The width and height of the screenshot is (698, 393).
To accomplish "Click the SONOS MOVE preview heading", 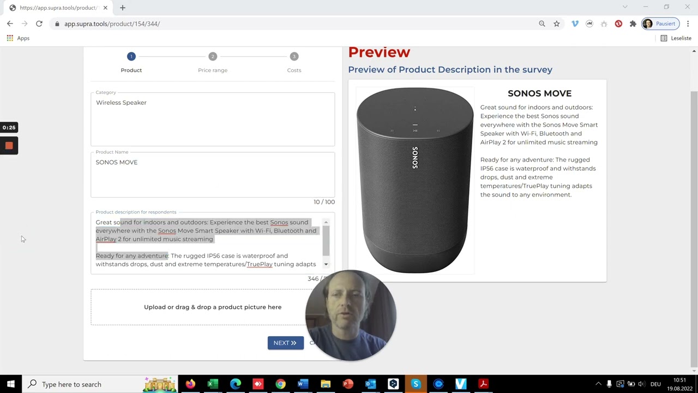I will pyautogui.click(x=539, y=93).
